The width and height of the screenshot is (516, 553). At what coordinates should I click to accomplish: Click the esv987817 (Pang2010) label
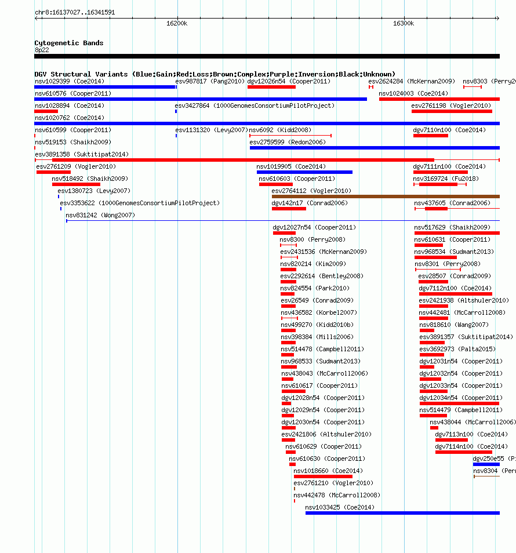point(210,82)
